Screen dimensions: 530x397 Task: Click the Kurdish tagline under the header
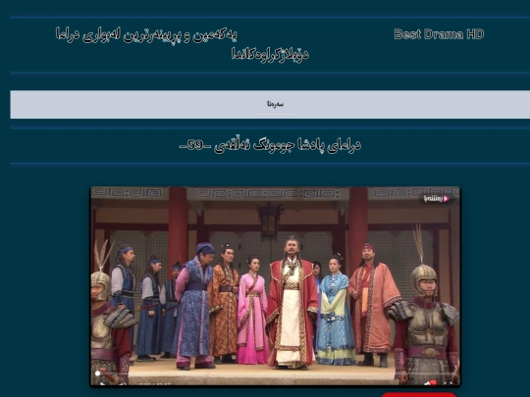pyautogui.click(x=182, y=44)
